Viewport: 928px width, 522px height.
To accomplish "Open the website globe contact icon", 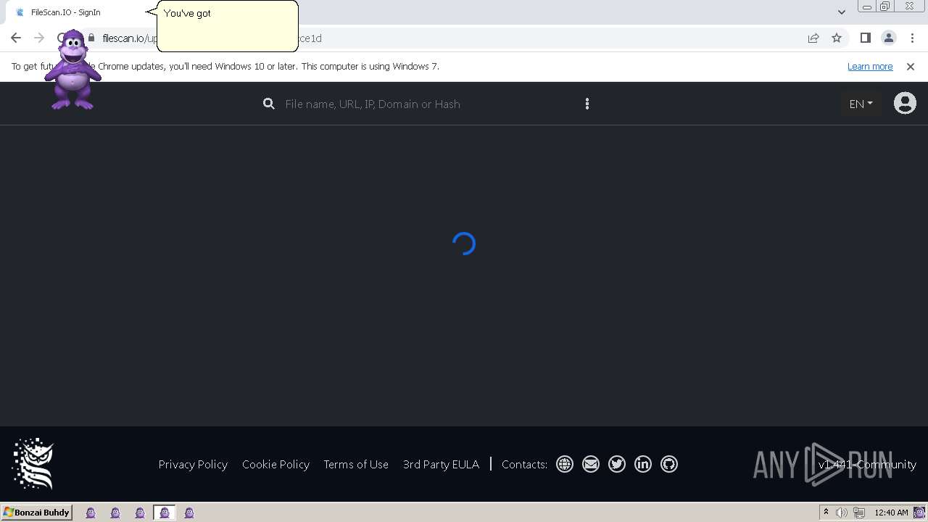I will click(x=565, y=464).
